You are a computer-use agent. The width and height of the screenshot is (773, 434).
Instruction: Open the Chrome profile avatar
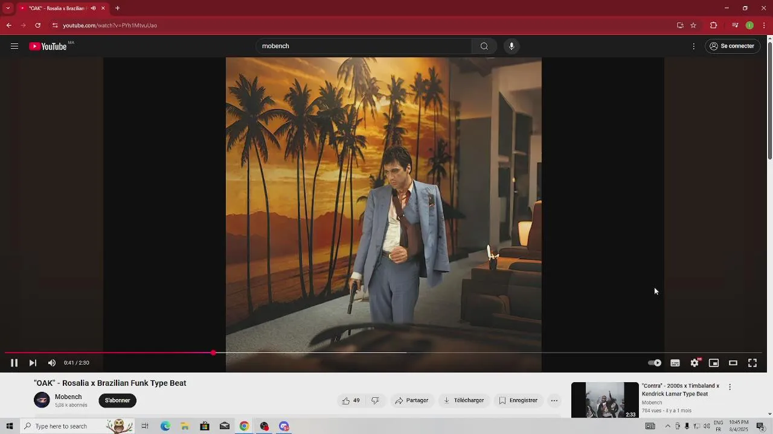749,25
